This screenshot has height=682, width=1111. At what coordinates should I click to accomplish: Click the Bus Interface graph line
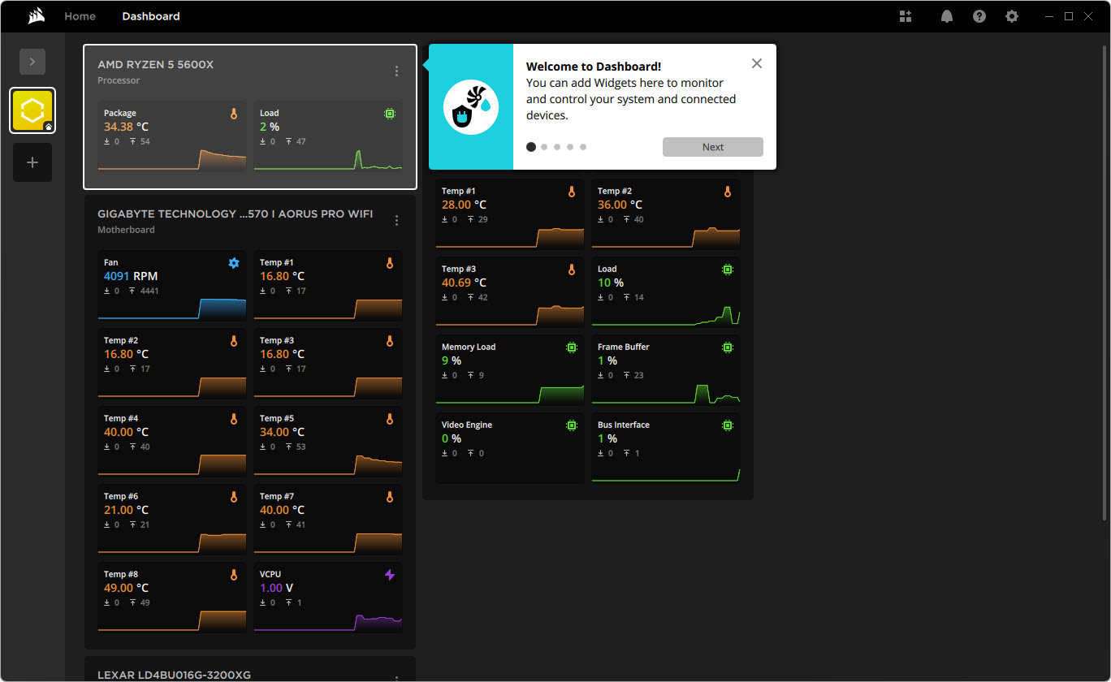coord(666,474)
